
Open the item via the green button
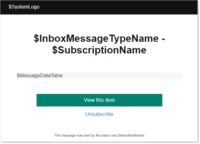(x=99, y=100)
